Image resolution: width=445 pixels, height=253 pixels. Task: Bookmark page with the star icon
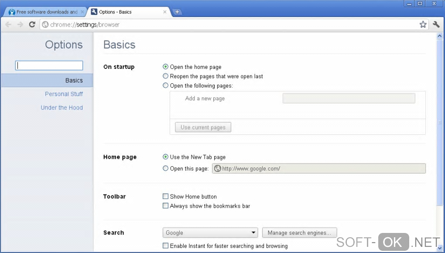423,24
